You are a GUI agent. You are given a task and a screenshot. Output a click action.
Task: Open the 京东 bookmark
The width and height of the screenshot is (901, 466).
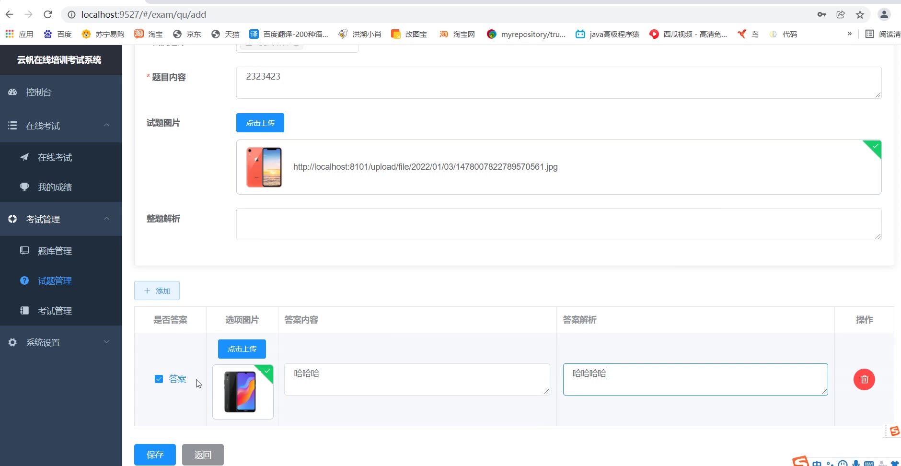coord(187,34)
